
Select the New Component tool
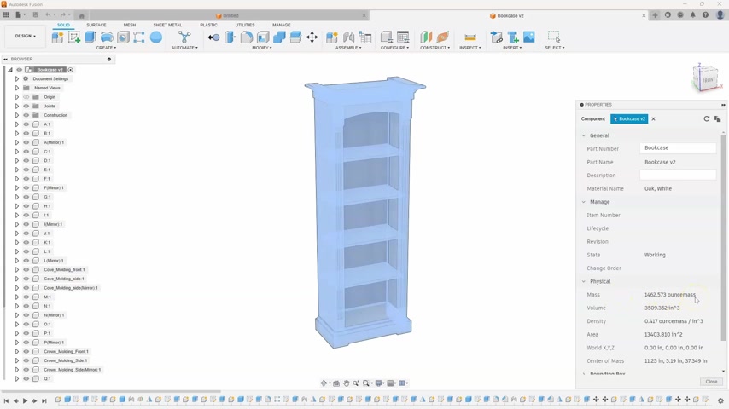click(x=58, y=37)
